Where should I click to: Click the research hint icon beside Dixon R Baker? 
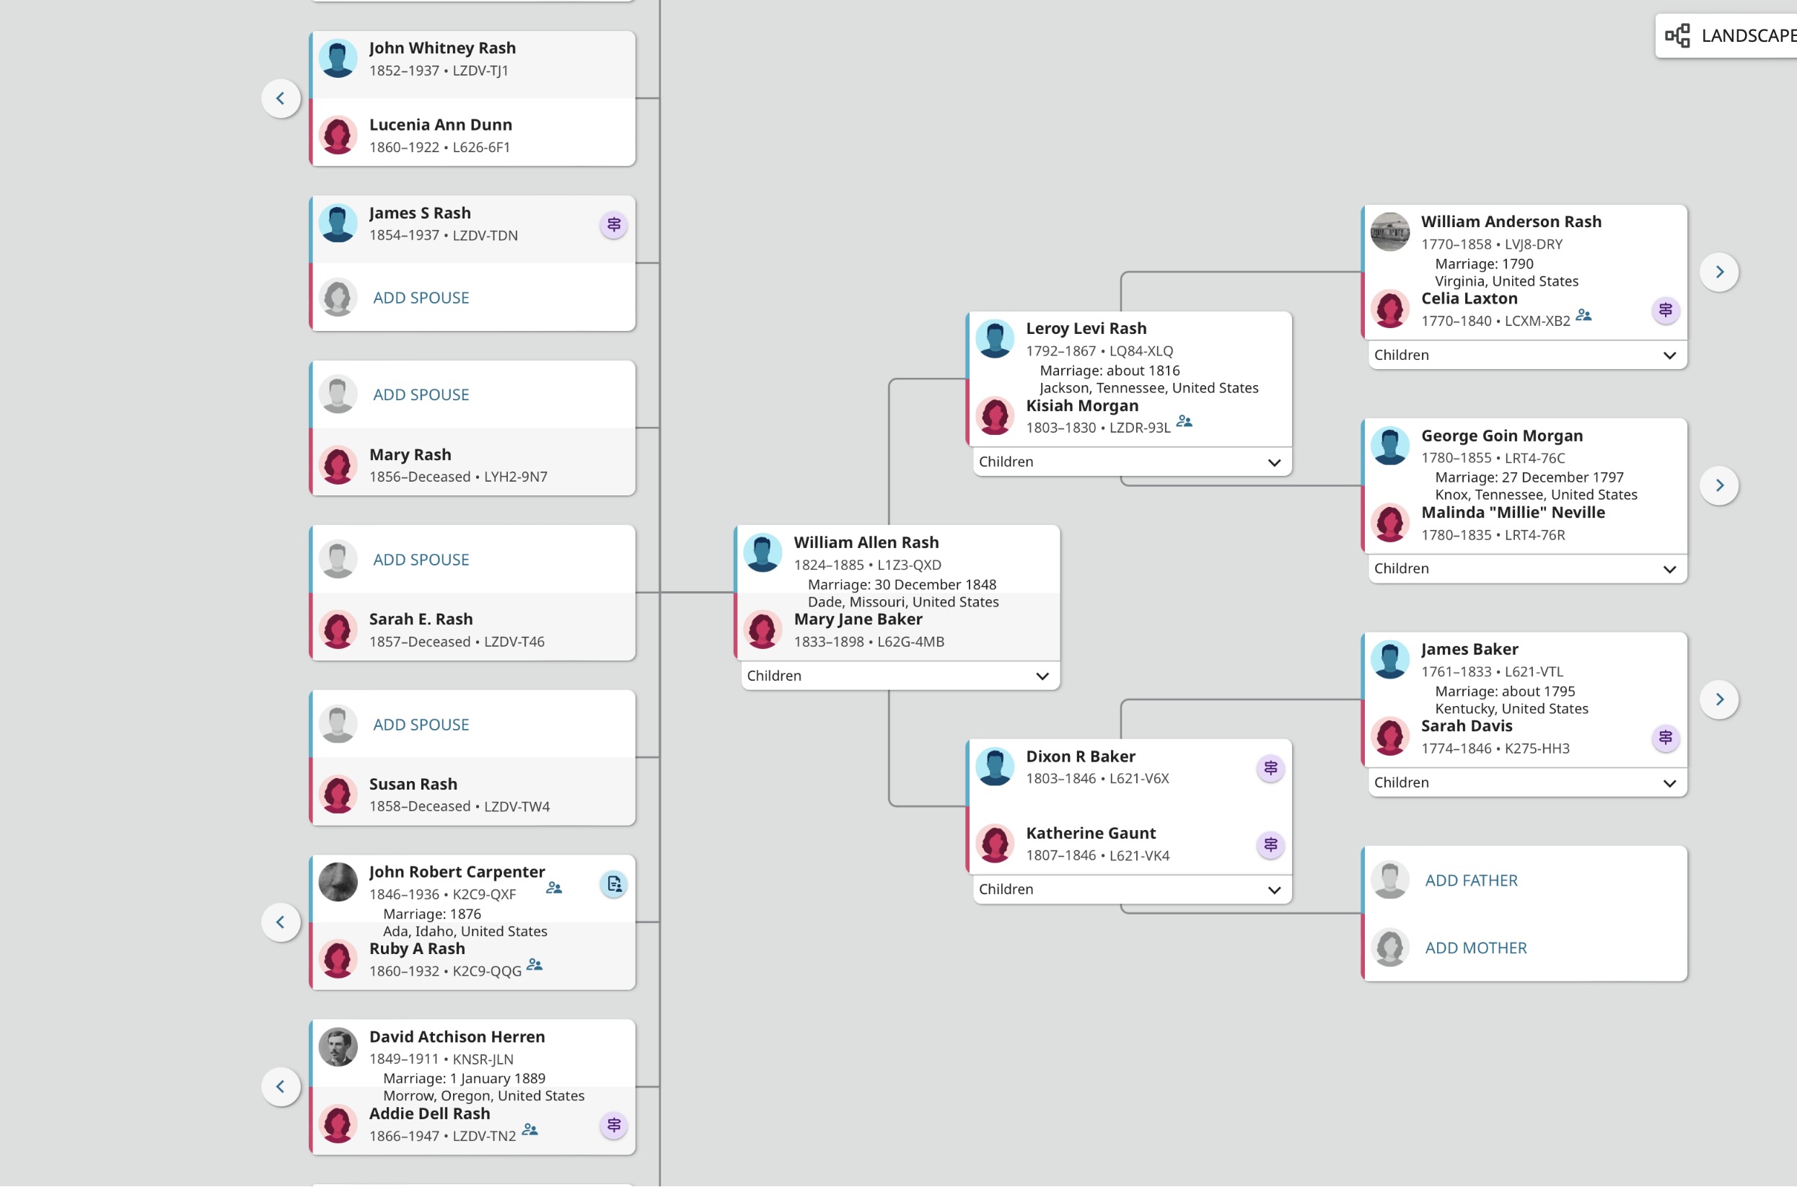coord(1270,768)
